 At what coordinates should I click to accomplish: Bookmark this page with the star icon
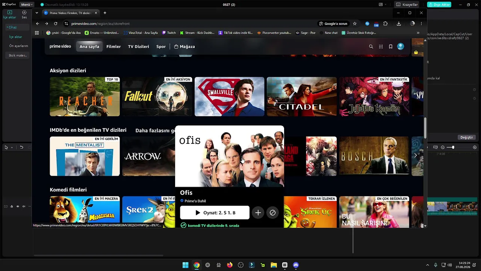pos(355,23)
